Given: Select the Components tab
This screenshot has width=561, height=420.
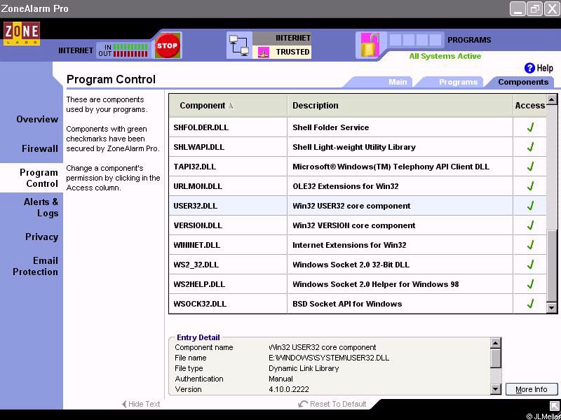Looking at the screenshot, I should [x=523, y=82].
